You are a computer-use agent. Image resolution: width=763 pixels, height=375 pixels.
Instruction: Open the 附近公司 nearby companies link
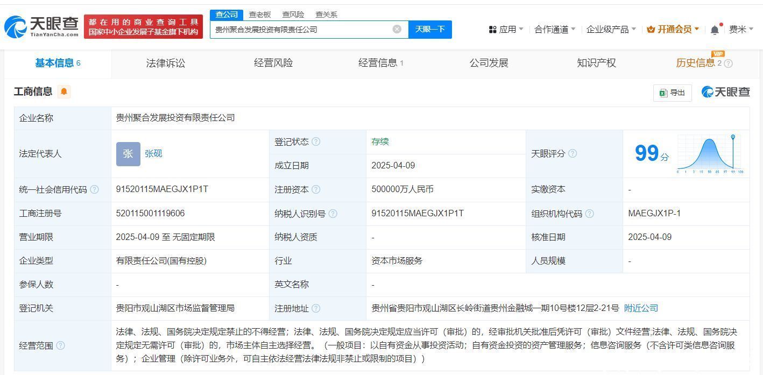[641, 308]
